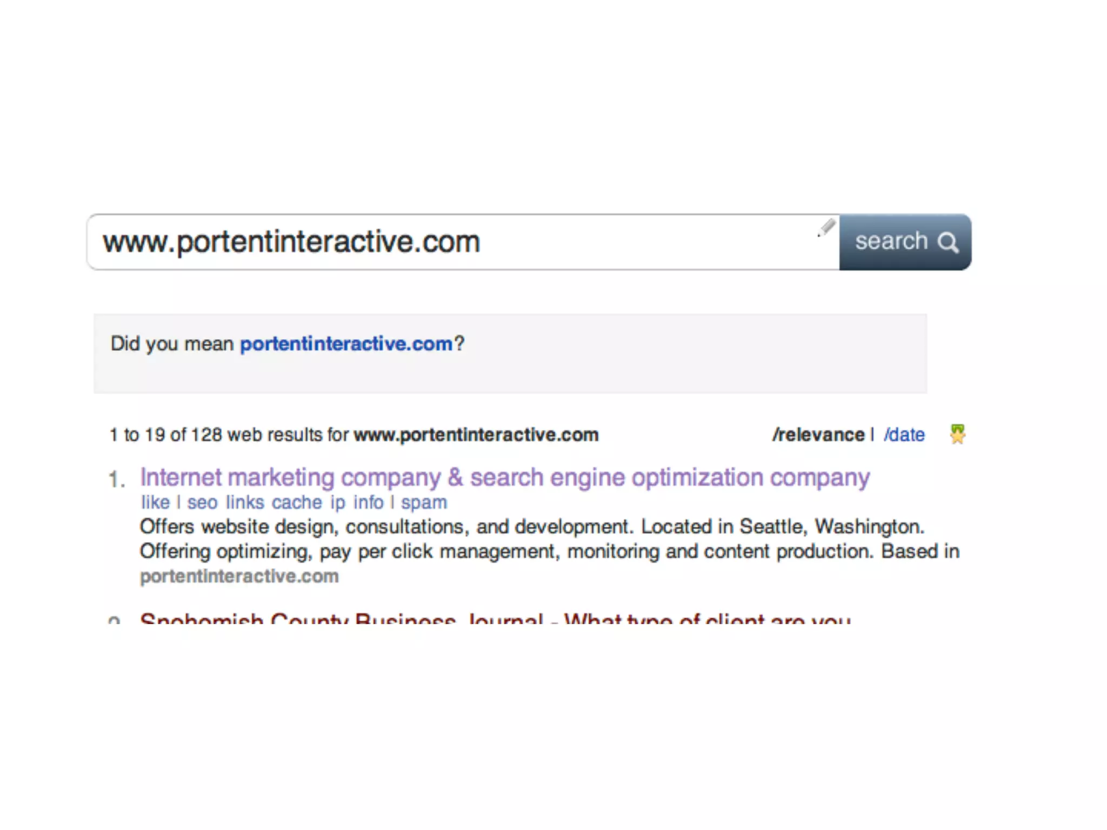The height and width of the screenshot is (830, 1107).
Task: Click the 'info' link under the first result
Action: click(x=369, y=503)
